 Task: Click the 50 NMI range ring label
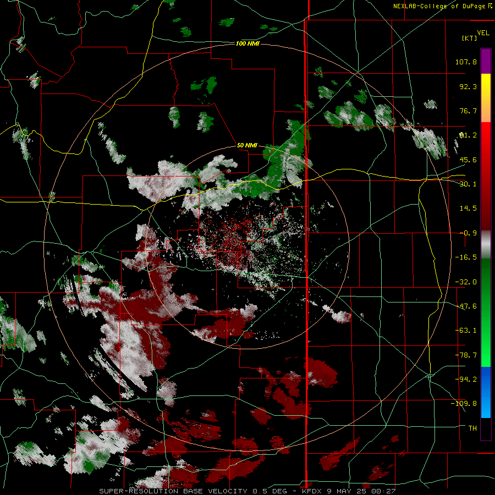(x=247, y=145)
